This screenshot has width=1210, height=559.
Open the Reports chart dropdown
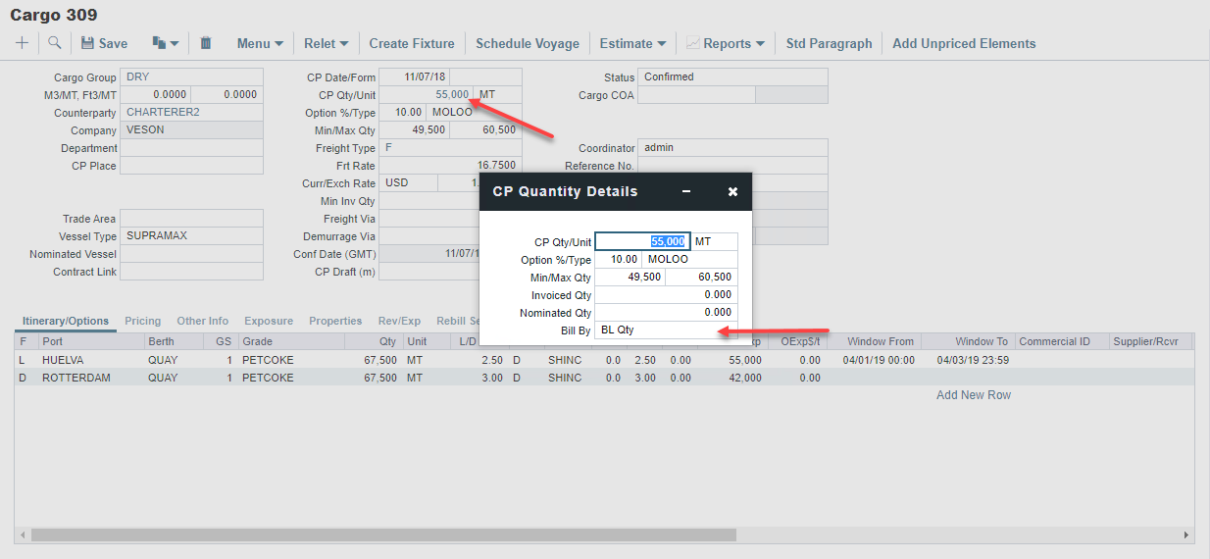click(725, 43)
